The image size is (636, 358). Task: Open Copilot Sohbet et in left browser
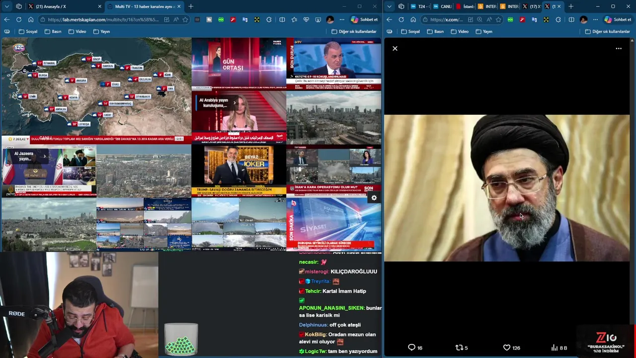(364, 19)
